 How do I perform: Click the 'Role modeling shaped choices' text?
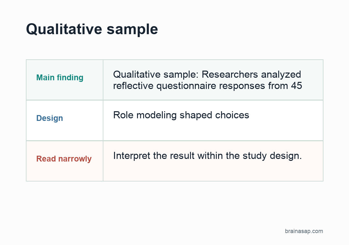click(181, 115)
